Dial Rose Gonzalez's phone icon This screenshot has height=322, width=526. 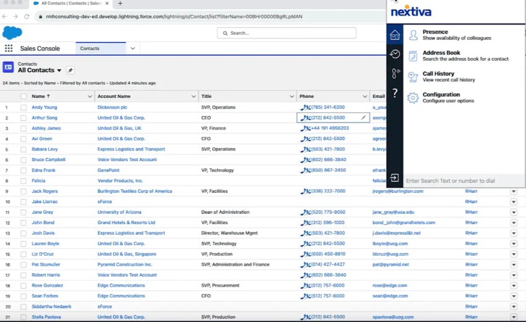[305, 285]
